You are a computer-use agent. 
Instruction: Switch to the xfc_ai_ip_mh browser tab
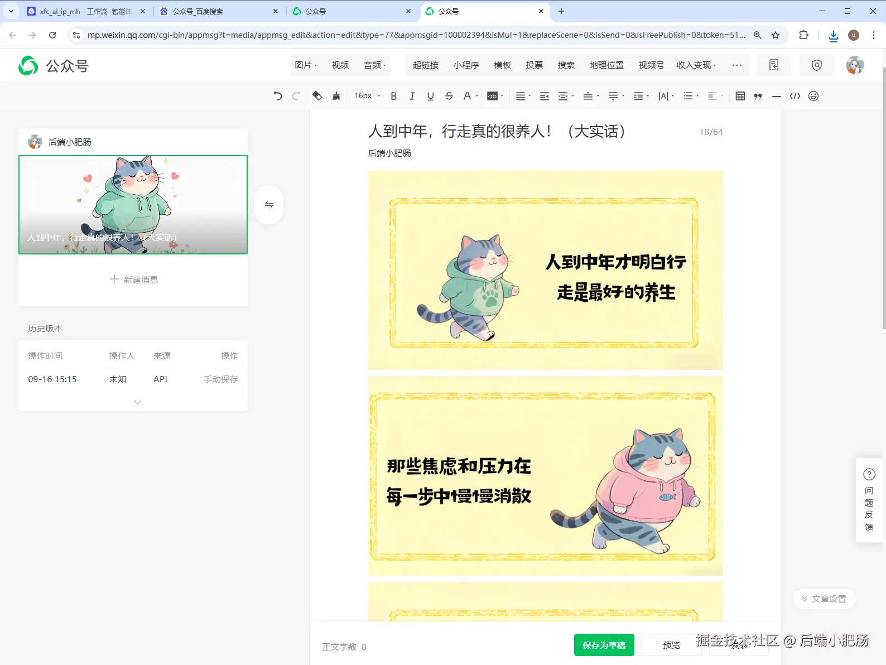(x=86, y=11)
